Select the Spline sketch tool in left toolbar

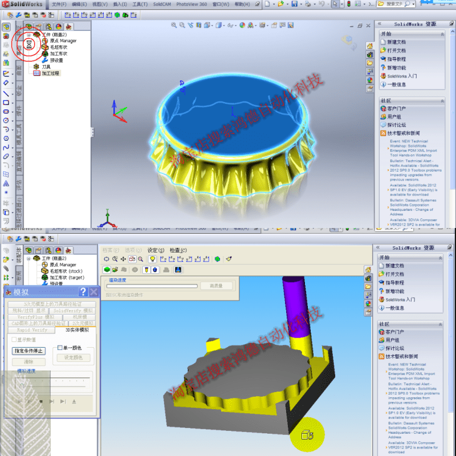click(x=6, y=148)
